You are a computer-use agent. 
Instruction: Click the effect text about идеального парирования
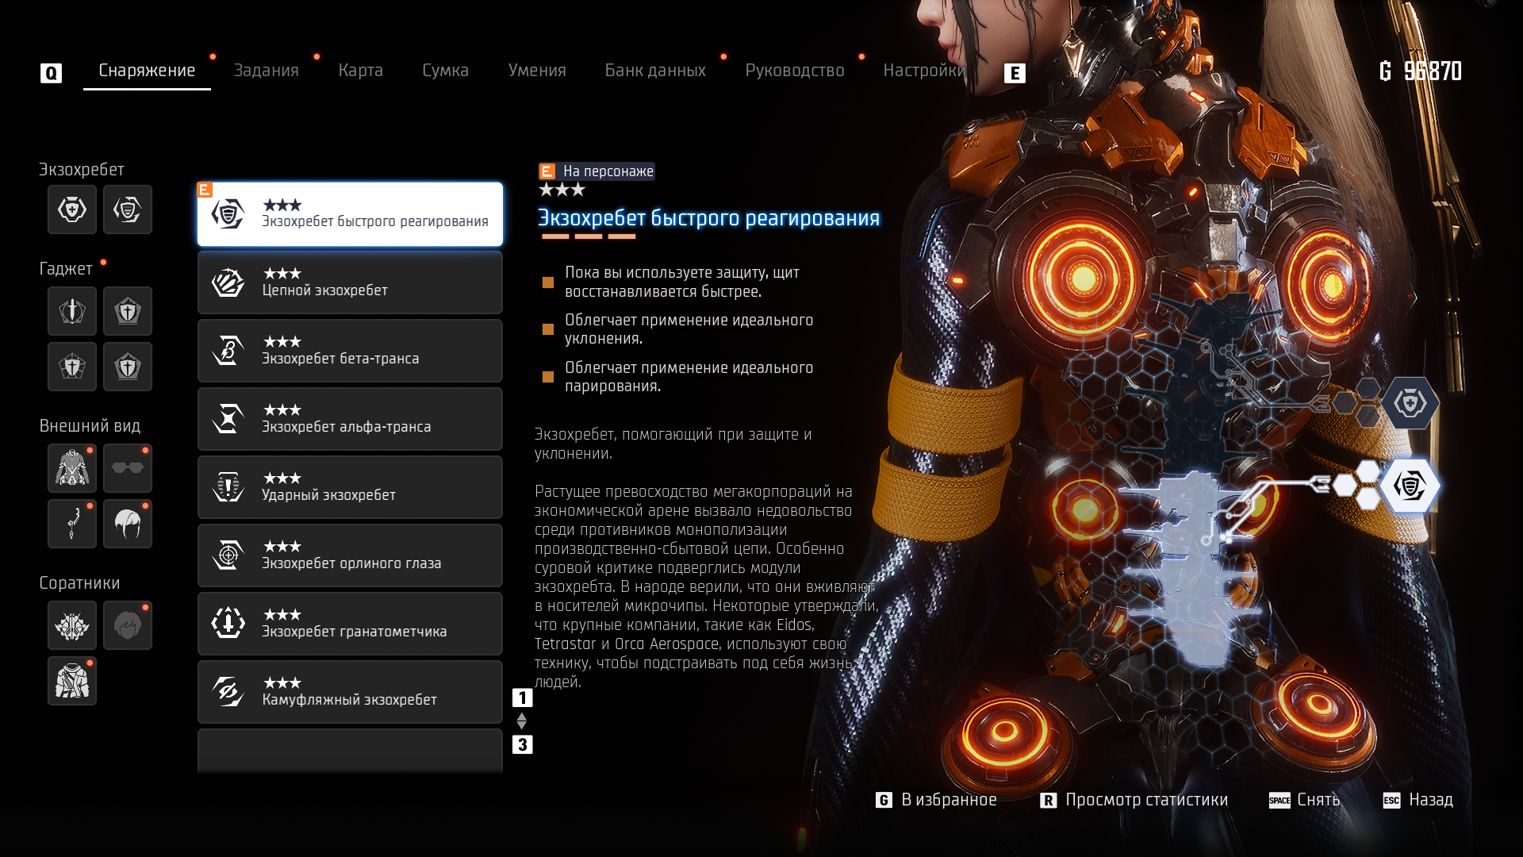pos(689,377)
